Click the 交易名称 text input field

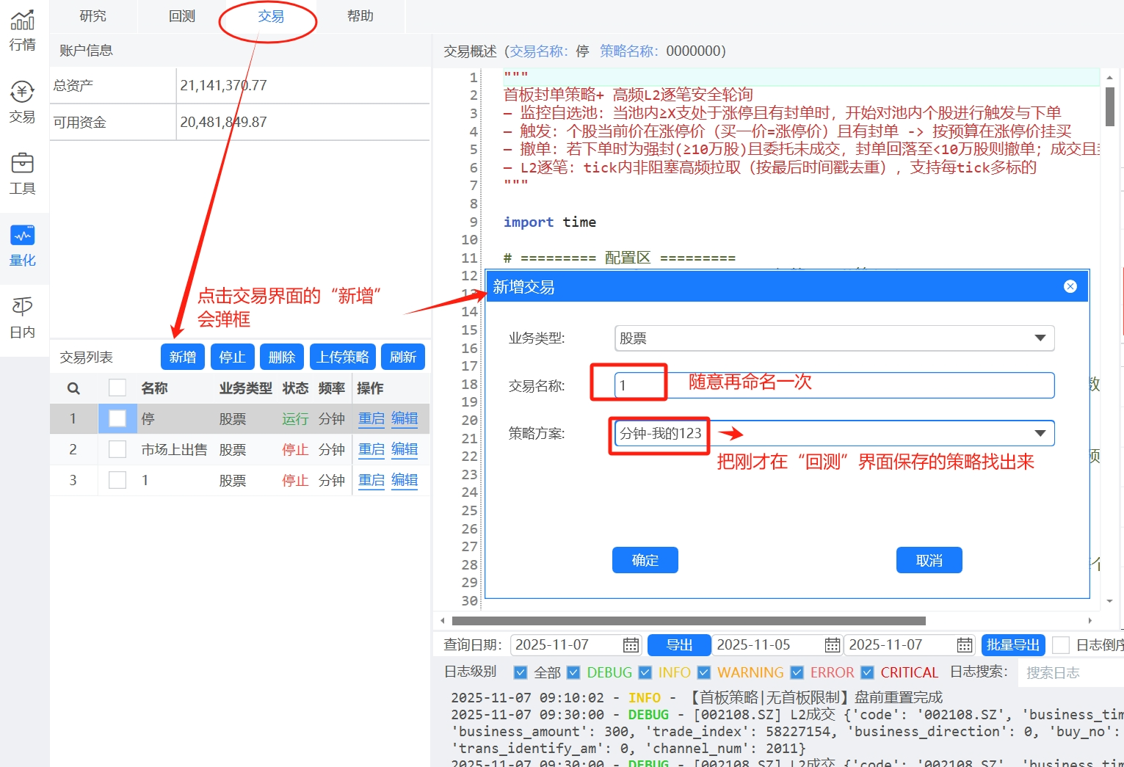point(833,385)
